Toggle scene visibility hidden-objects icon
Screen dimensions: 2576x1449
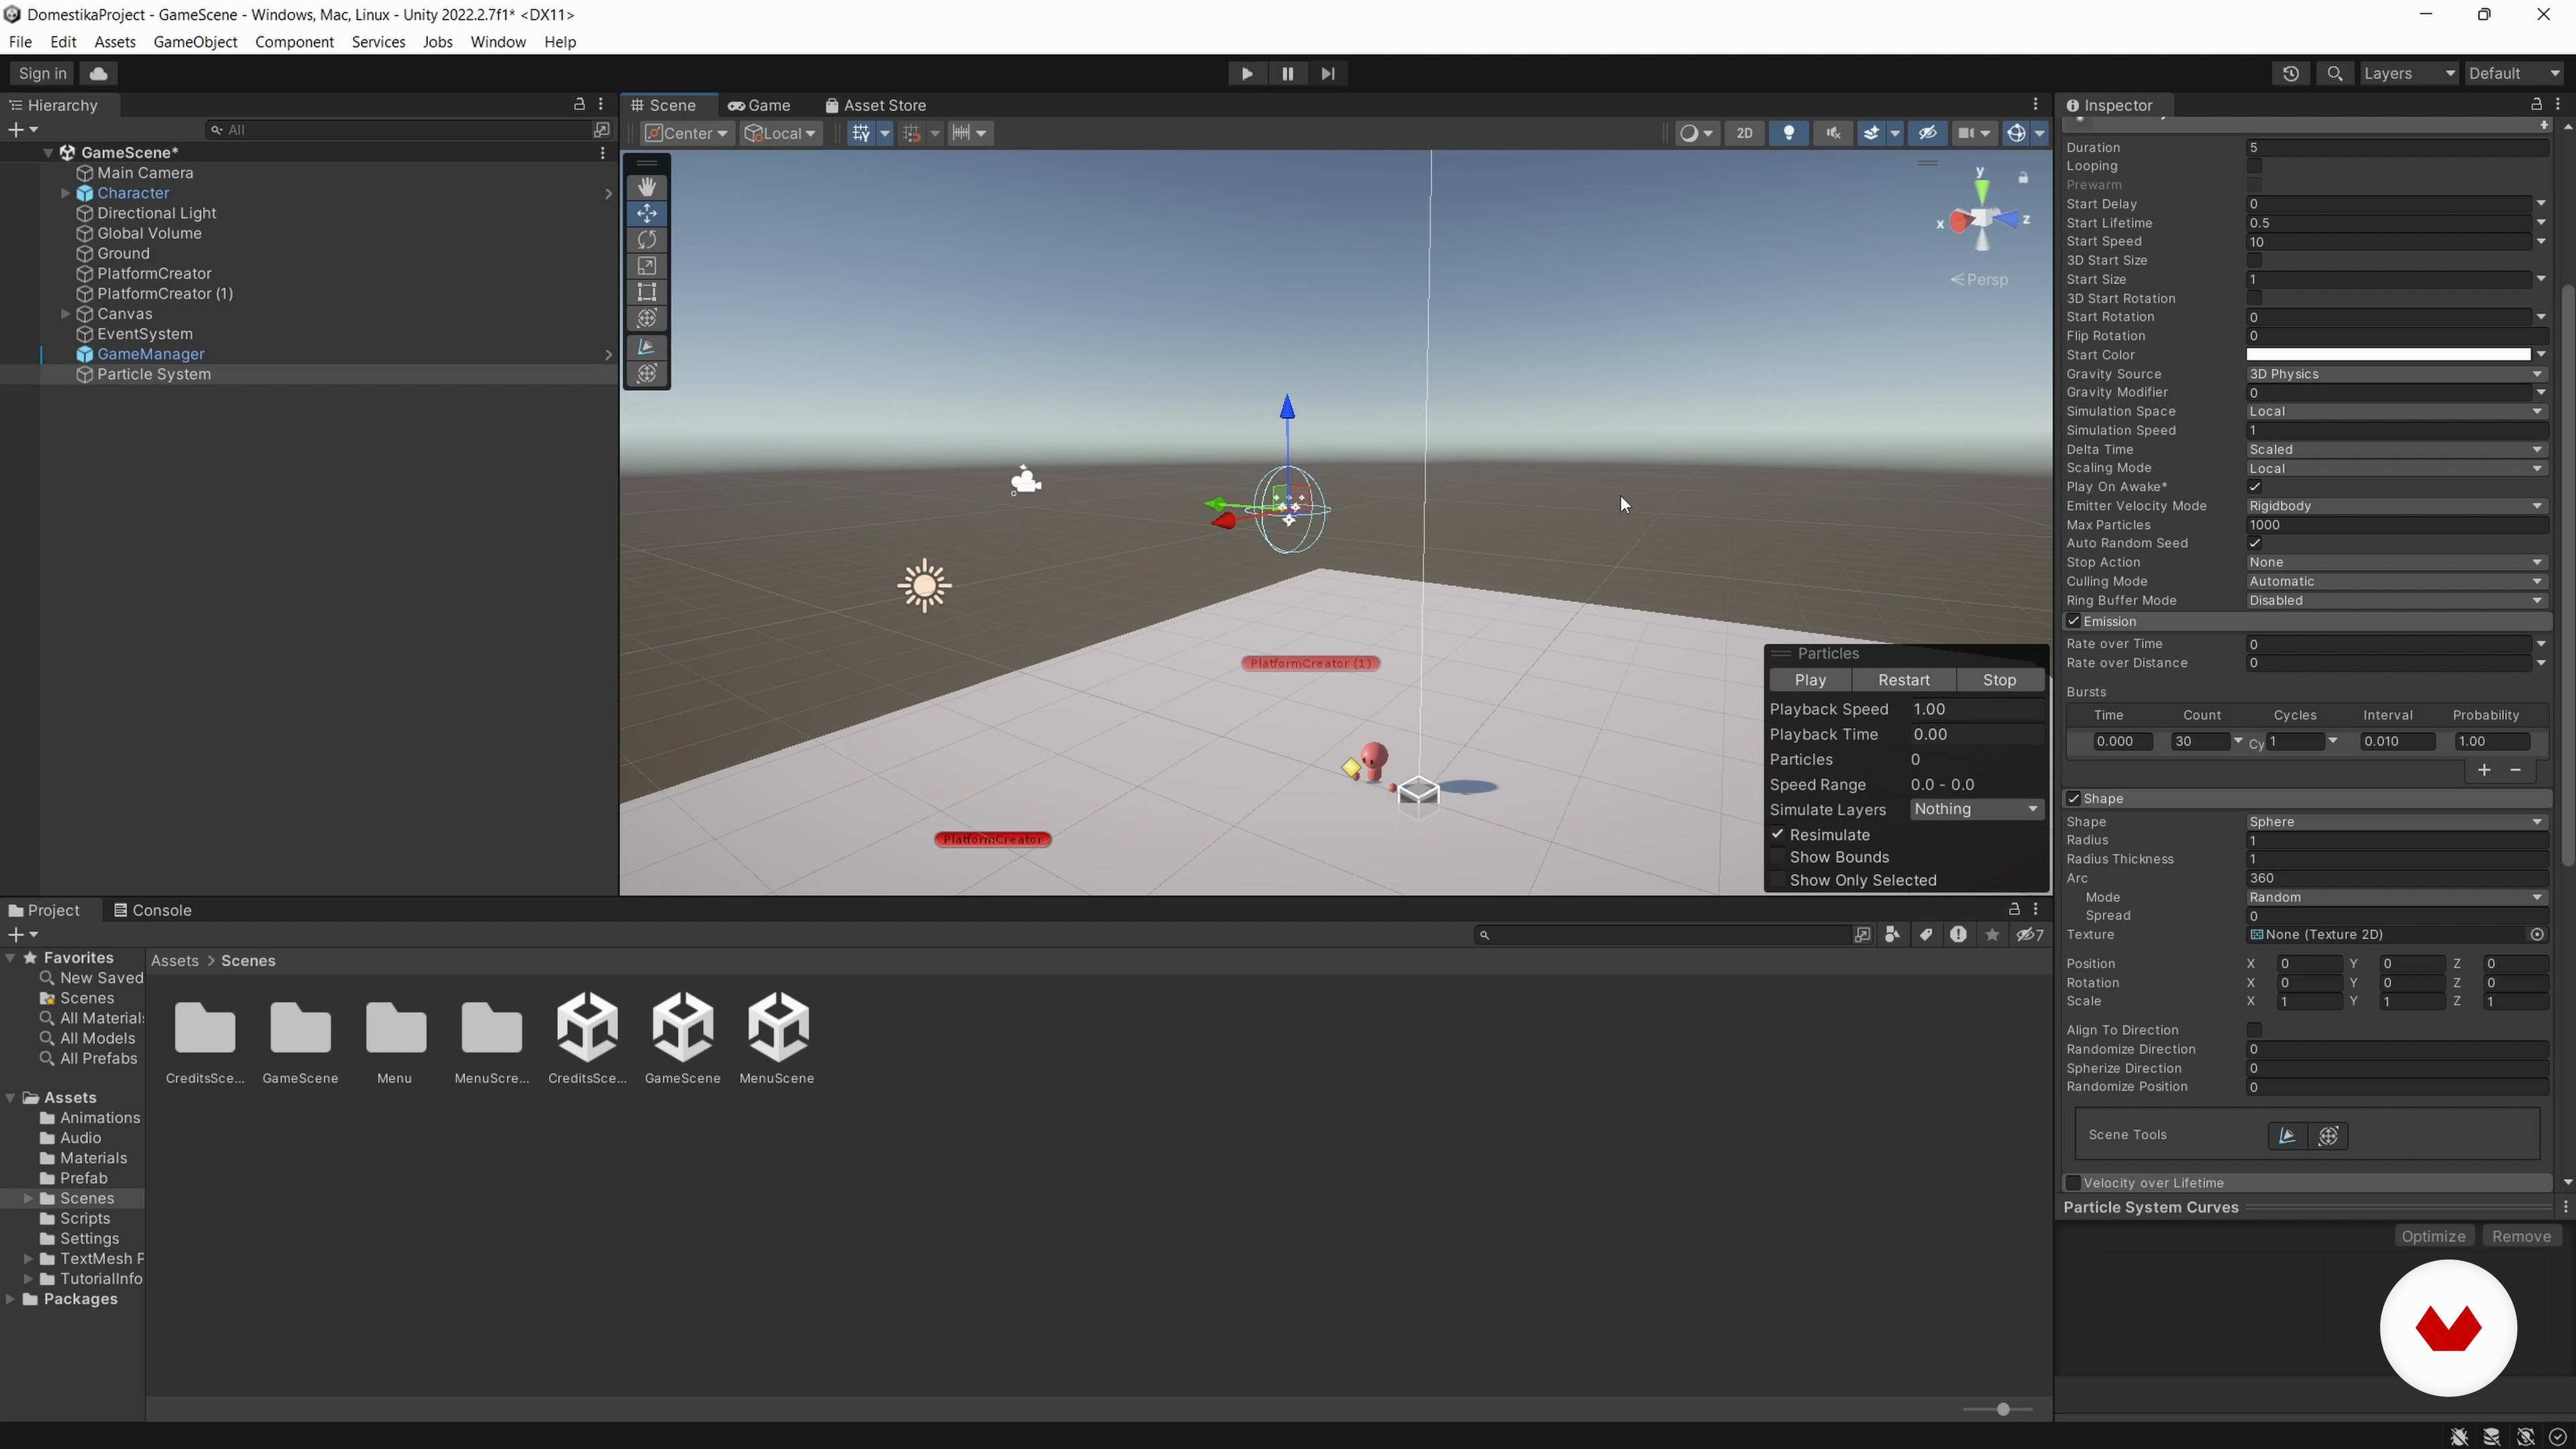(x=1928, y=133)
